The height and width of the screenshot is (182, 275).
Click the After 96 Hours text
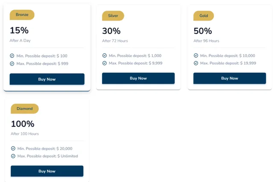(206, 41)
